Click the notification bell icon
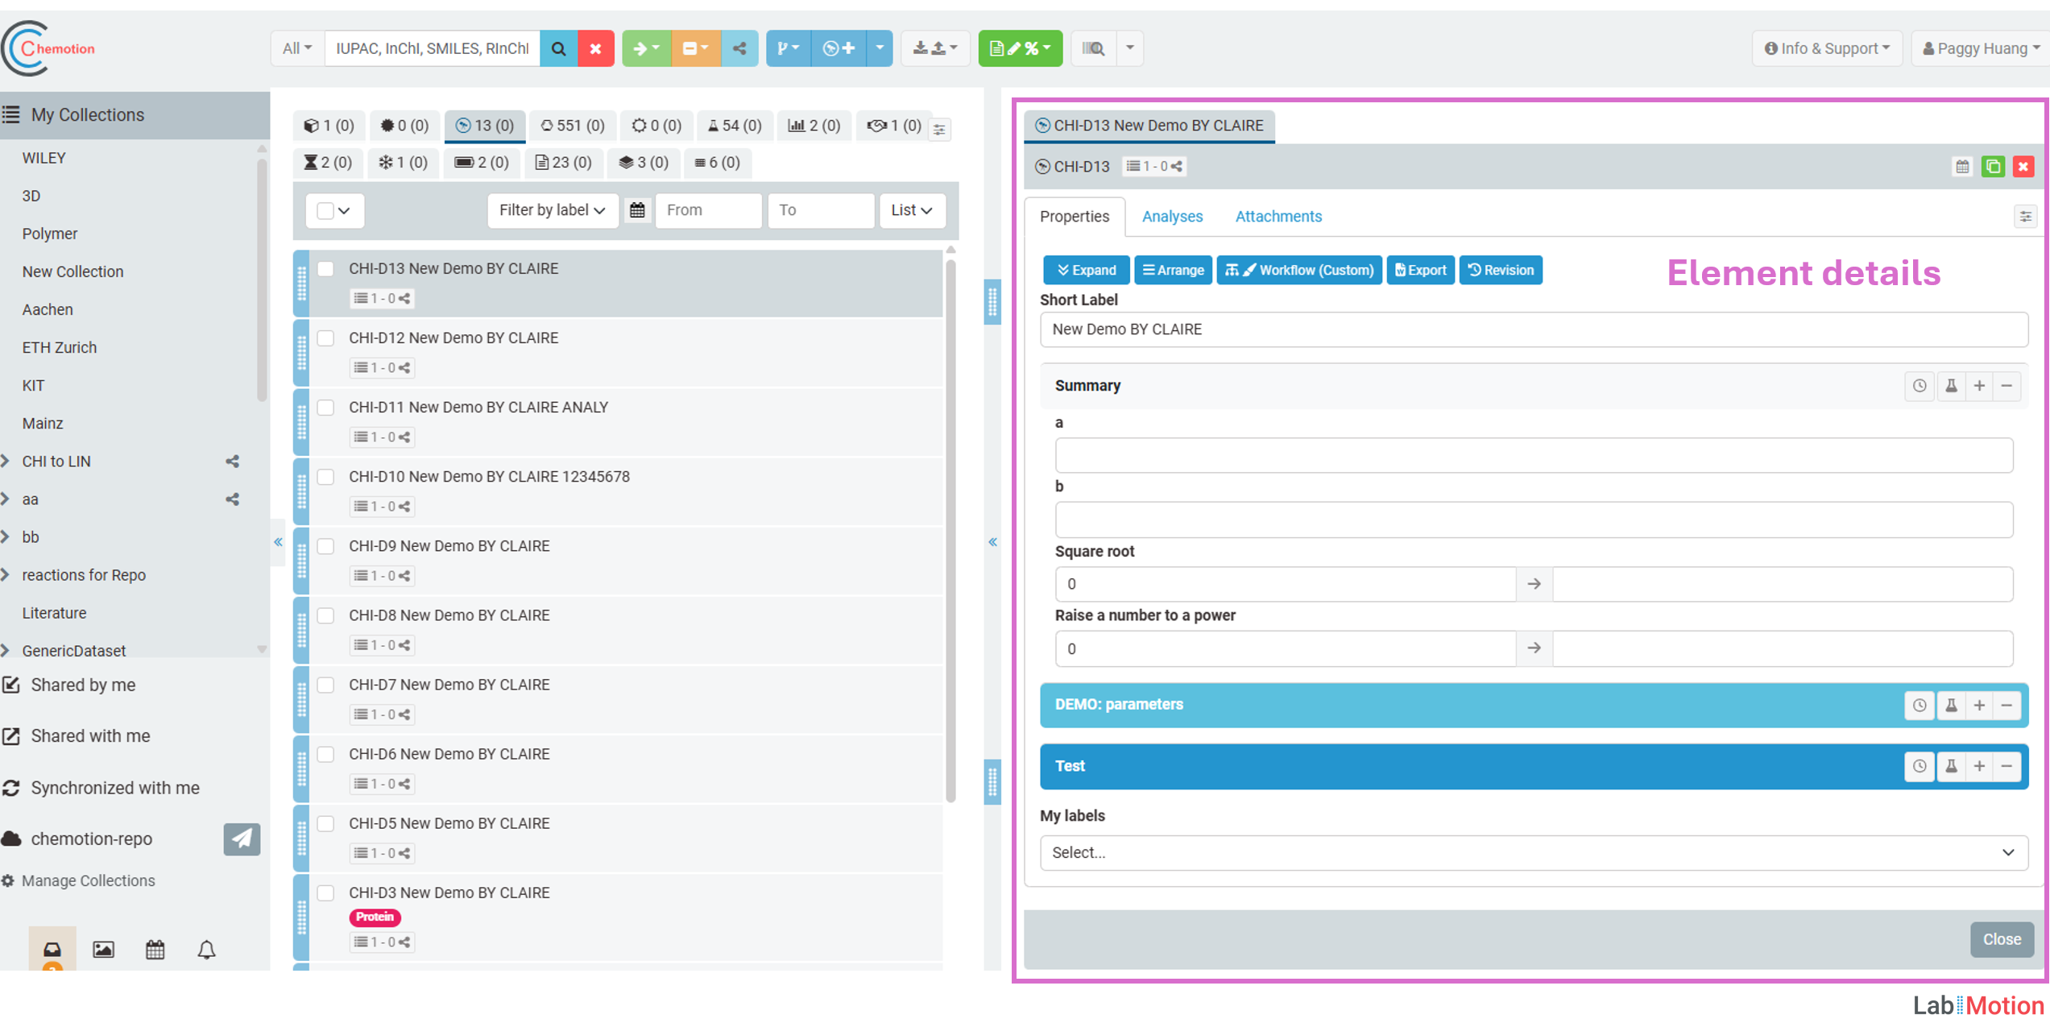This screenshot has width=2050, height=1023. click(206, 950)
